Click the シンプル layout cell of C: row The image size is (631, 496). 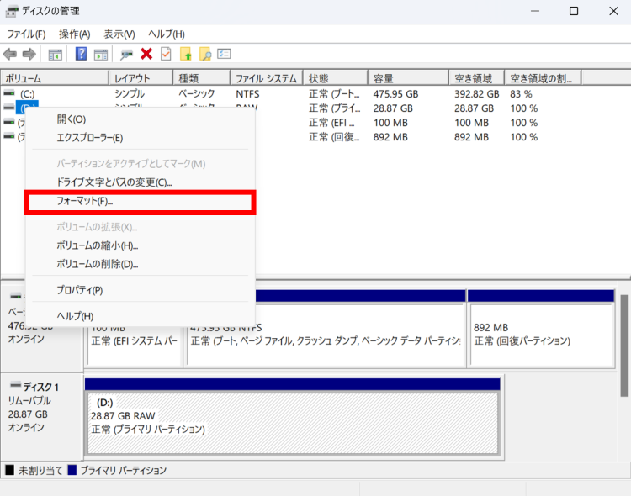point(130,94)
